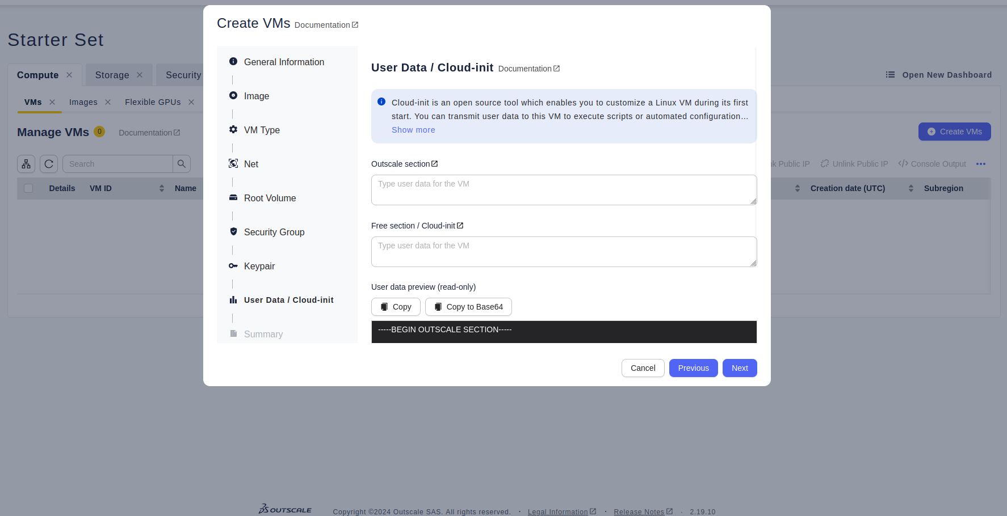Click the Root Volume disk icon
Viewport: 1007px width, 516px height.
click(x=233, y=198)
